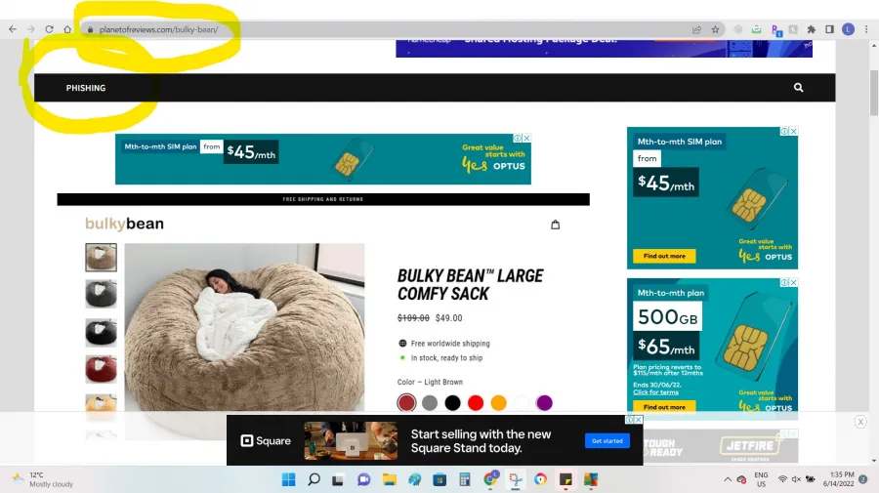Open the Chat app on taskbar
The width and height of the screenshot is (879, 493).
coord(364,479)
